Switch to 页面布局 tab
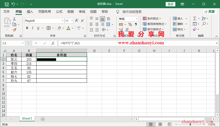 coord(44,12)
